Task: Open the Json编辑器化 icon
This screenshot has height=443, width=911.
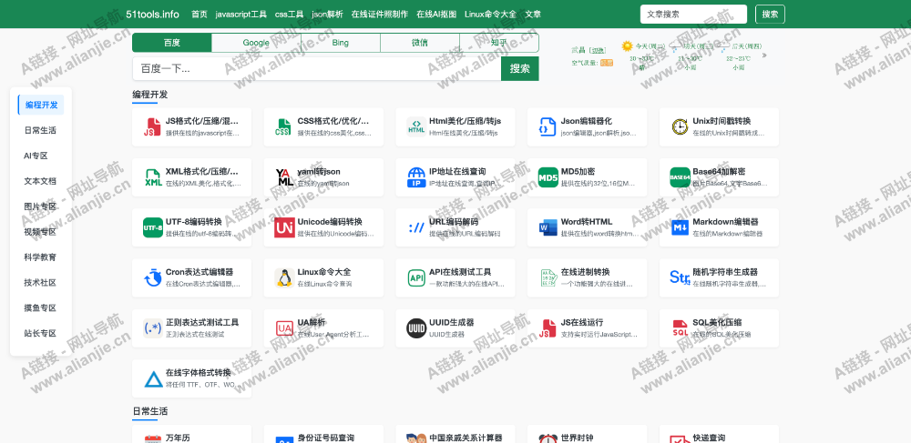Action: coord(548,127)
